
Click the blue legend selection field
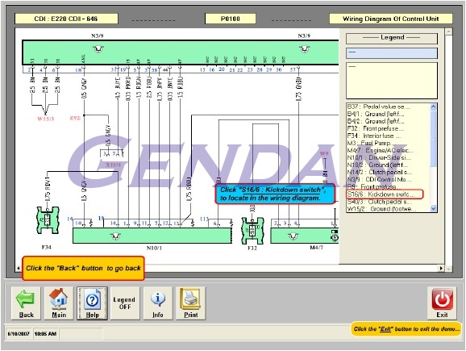392,53
